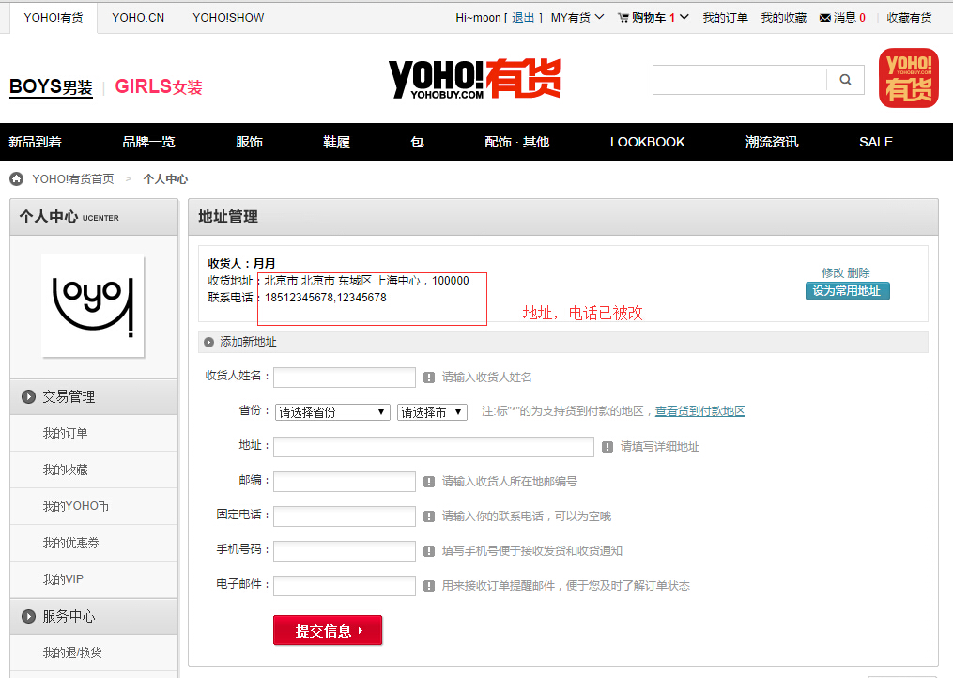Click the envelope 消息 icon
Viewport: 953px width, 678px height.
(x=824, y=18)
